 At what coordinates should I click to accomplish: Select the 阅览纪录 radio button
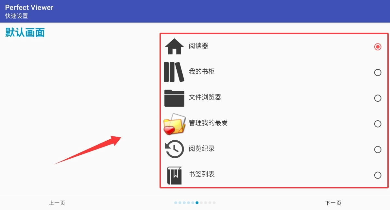378,149
